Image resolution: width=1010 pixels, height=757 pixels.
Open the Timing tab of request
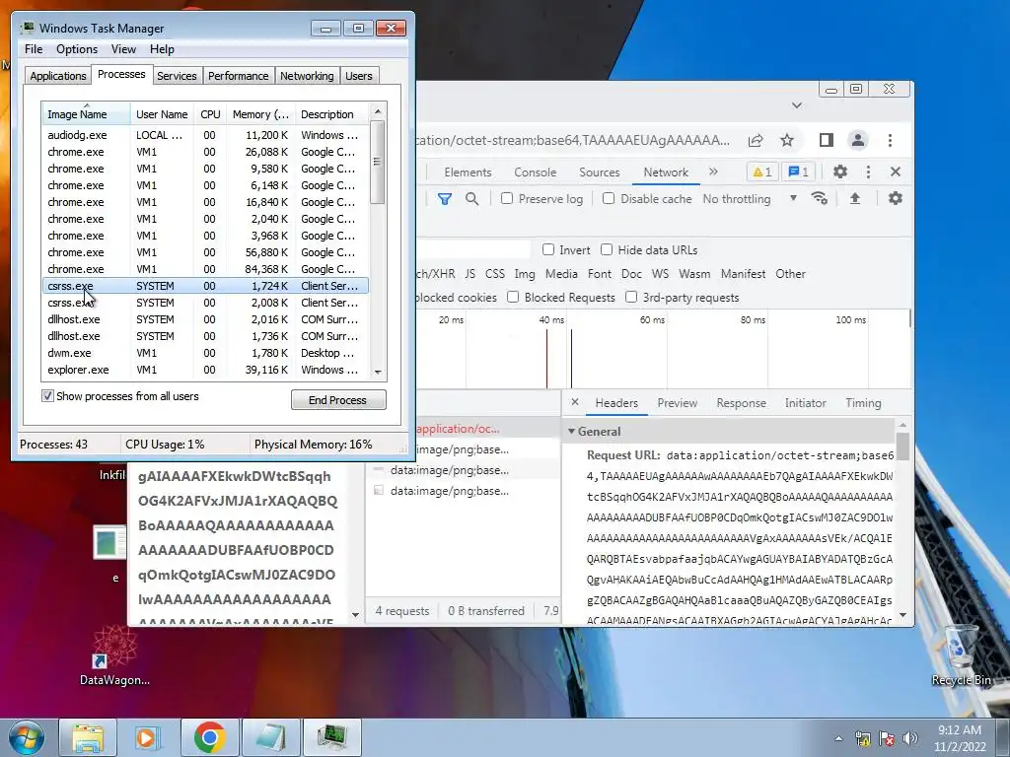pos(863,403)
